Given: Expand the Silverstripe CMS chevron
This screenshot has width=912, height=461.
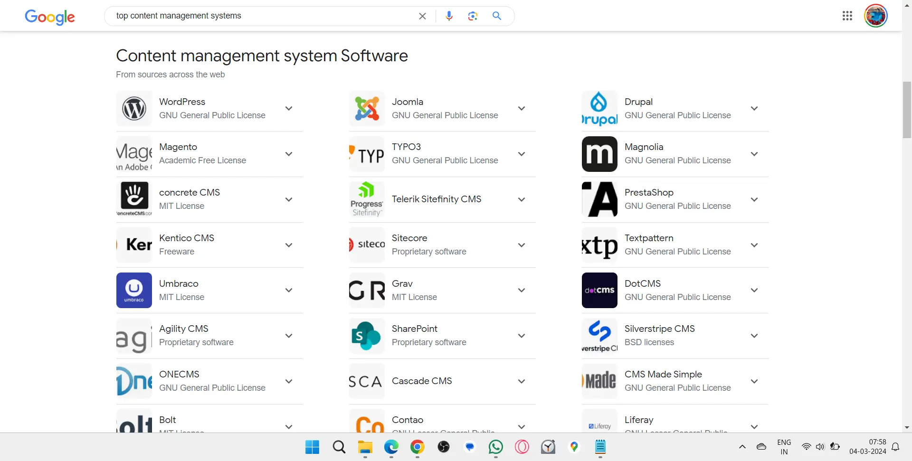Looking at the screenshot, I should pyautogui.click(x=754, y=336).
